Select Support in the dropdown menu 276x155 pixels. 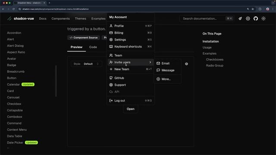[130, 85]
